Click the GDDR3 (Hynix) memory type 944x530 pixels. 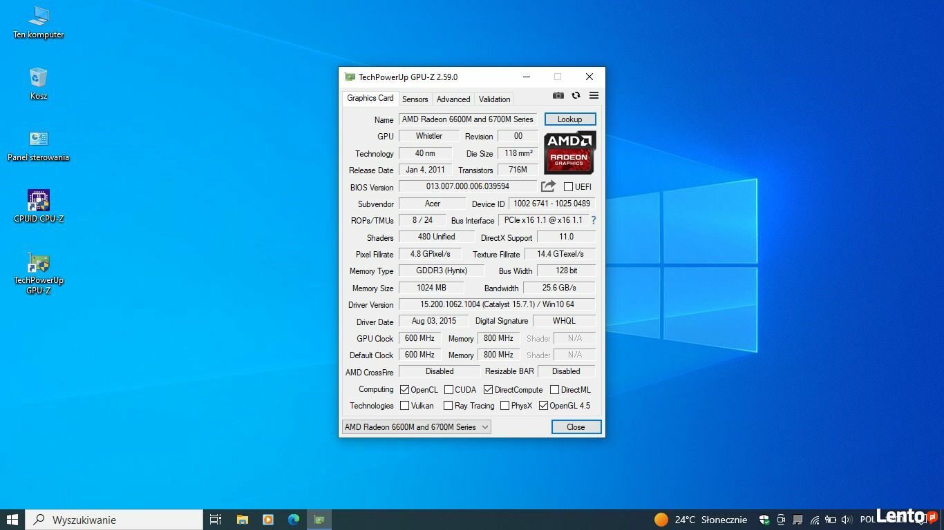point(442,271)
